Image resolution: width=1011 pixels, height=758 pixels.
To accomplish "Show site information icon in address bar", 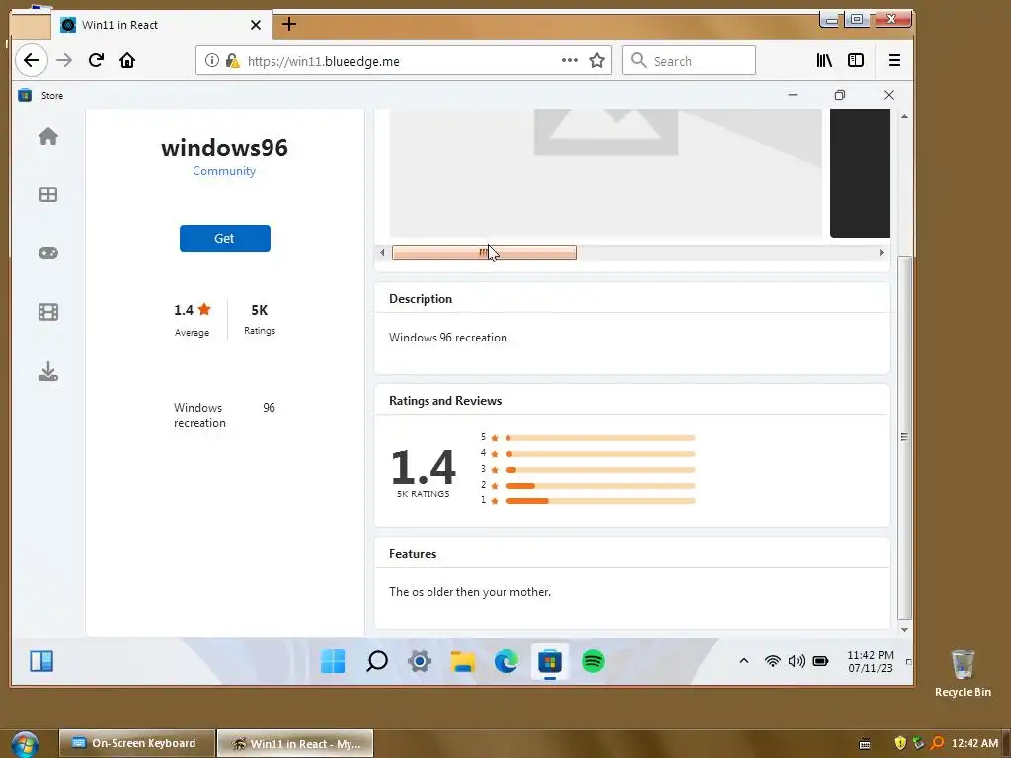I will point(211,60).
